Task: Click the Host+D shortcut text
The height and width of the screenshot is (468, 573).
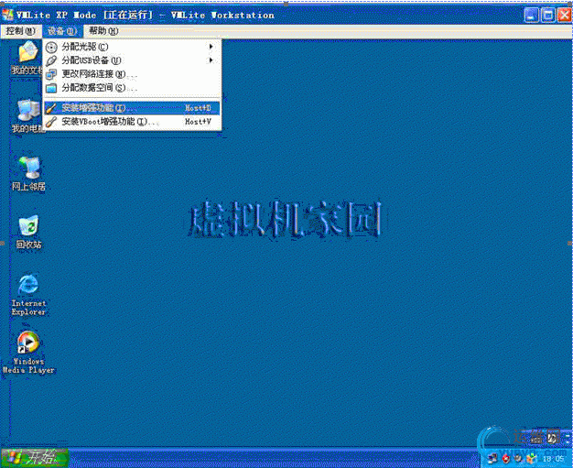Action: pos(198,108)
